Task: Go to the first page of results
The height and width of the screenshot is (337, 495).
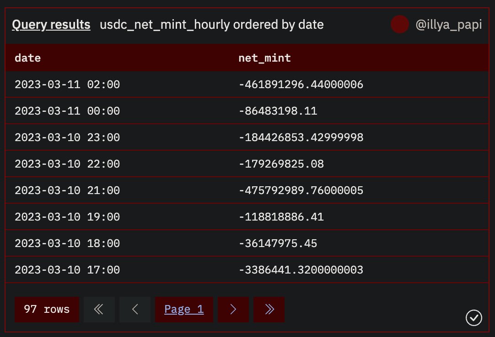Action: click(99, 310)
